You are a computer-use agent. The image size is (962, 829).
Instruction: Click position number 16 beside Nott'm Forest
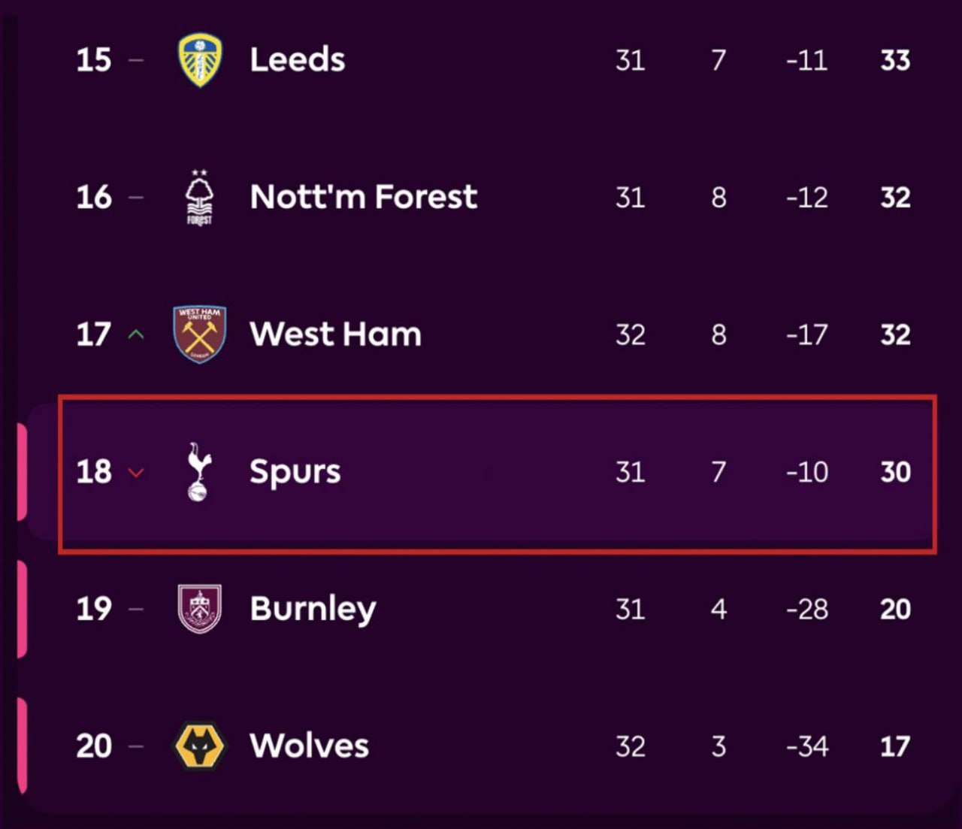tap(94, 198)
